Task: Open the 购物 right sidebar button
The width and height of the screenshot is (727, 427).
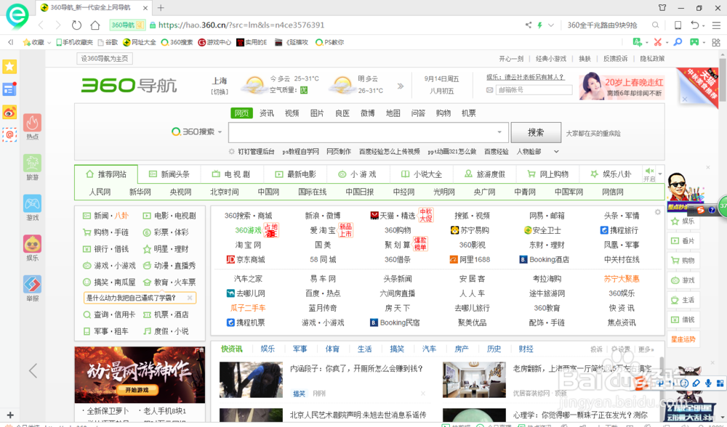Action: (x=683, y=260)
